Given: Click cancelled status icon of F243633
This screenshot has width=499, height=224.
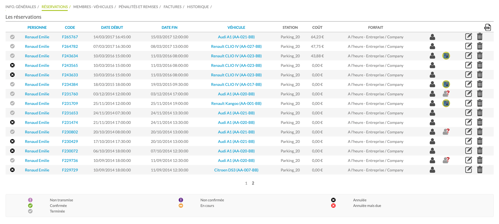Looking at the screenshot, I should pos(12,75).
